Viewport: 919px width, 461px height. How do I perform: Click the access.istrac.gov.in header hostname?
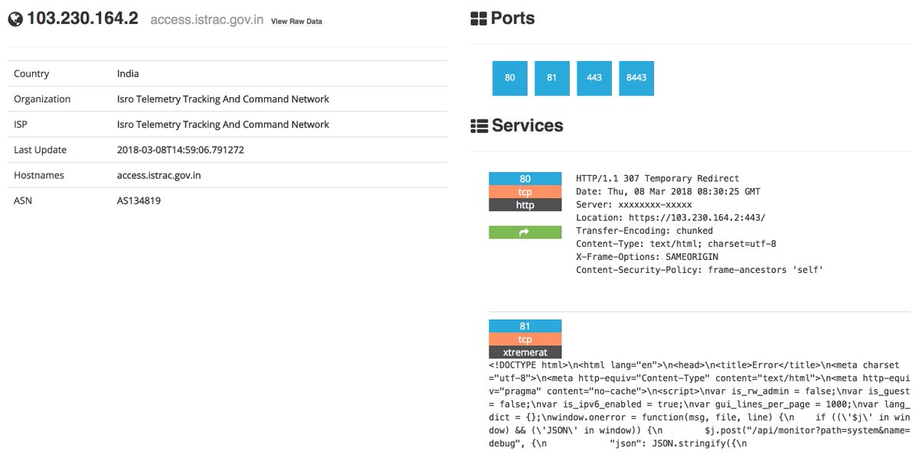[207, 21]
